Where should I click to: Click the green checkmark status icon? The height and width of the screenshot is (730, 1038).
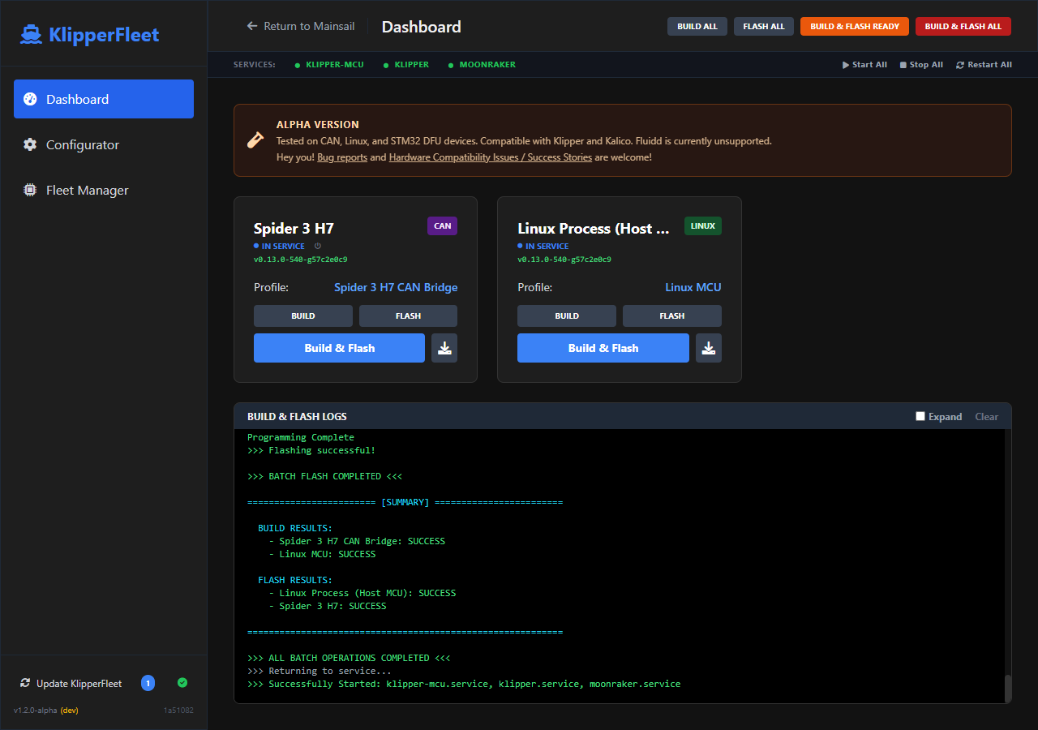[182, 683]
